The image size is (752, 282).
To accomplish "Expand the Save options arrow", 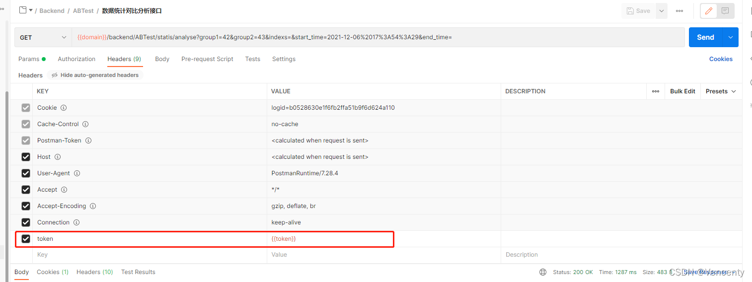I will click(661, 11).
